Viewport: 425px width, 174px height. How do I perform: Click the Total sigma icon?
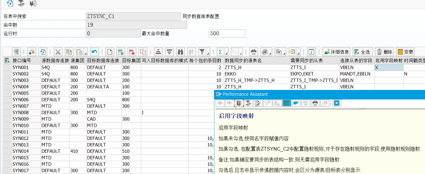pos(220,52)
